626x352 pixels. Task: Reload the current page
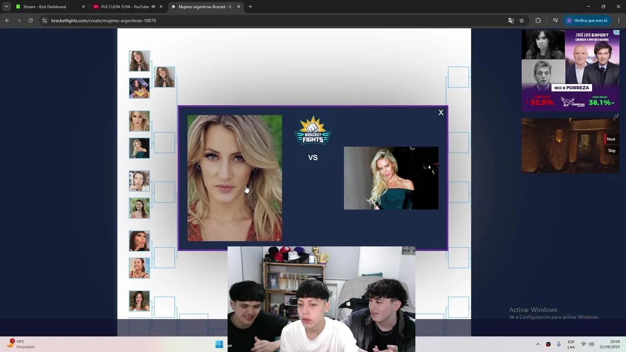30,21
